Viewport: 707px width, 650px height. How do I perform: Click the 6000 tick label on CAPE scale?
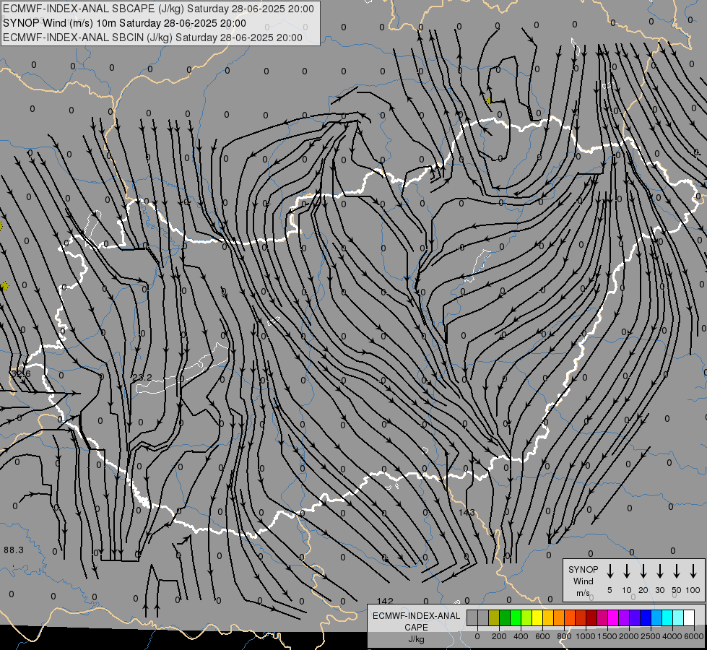point(694,636)
